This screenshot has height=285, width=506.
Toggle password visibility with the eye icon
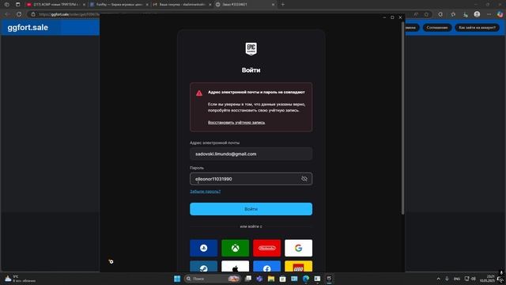coord(304,179)
